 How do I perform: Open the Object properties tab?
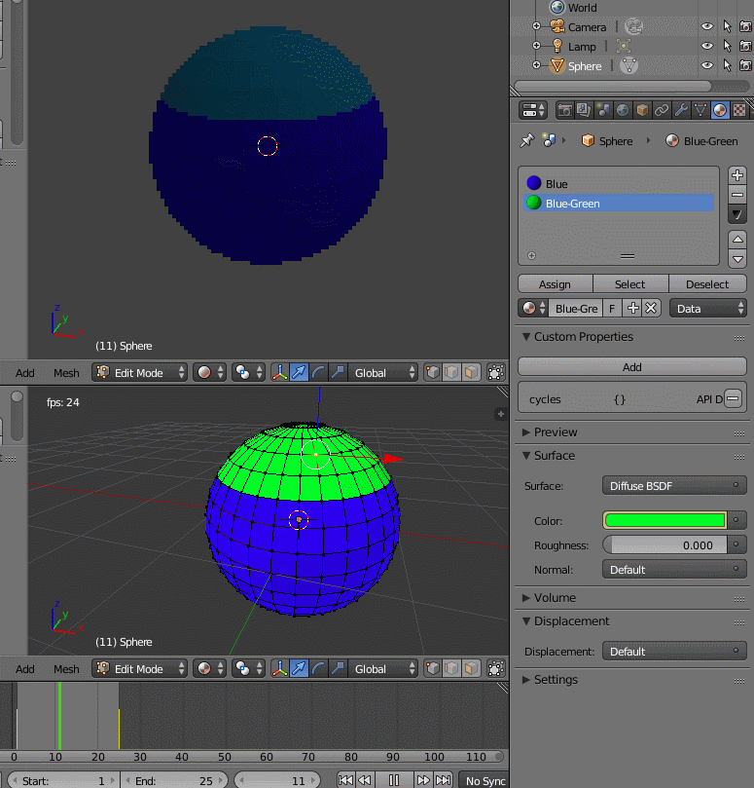click(642, 110)
